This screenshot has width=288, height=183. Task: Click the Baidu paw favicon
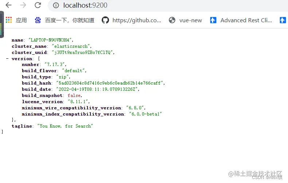[38, 20]
